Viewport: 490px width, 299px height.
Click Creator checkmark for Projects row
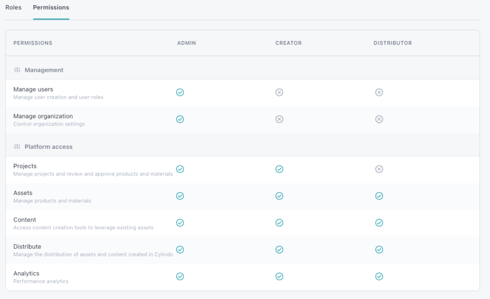pyautogui.click(x=279, y=169)
